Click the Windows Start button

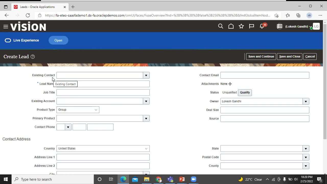pyautogui.click(x=6, y=179)
